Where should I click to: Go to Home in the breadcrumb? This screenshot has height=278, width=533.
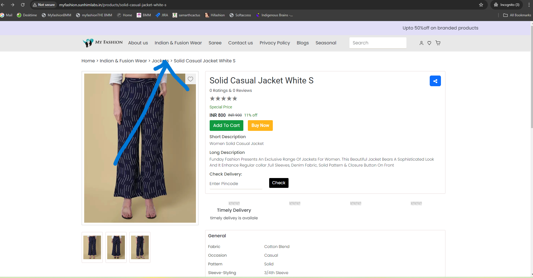pos(88,61)
